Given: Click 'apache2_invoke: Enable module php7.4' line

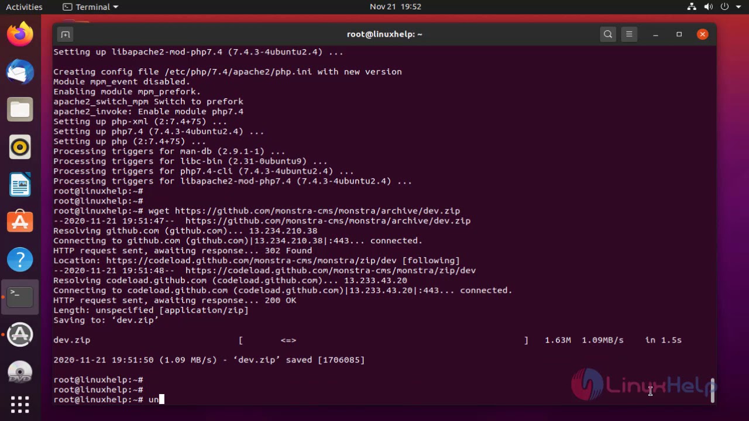Looking at the screenshot, I should coord(148,112).
